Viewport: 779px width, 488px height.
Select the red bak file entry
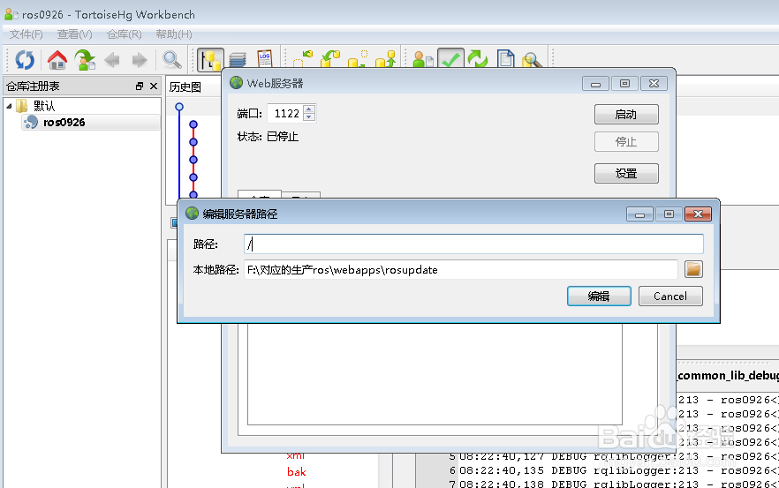(x=296, y=471)
